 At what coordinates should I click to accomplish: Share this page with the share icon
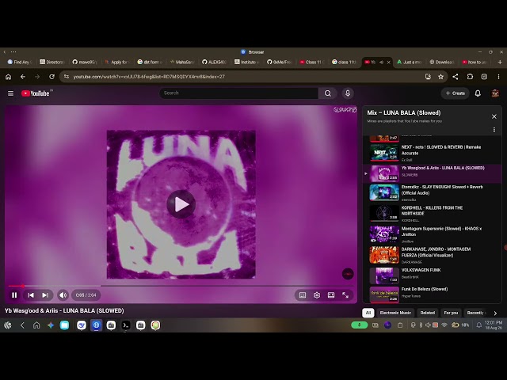(456, 77)
